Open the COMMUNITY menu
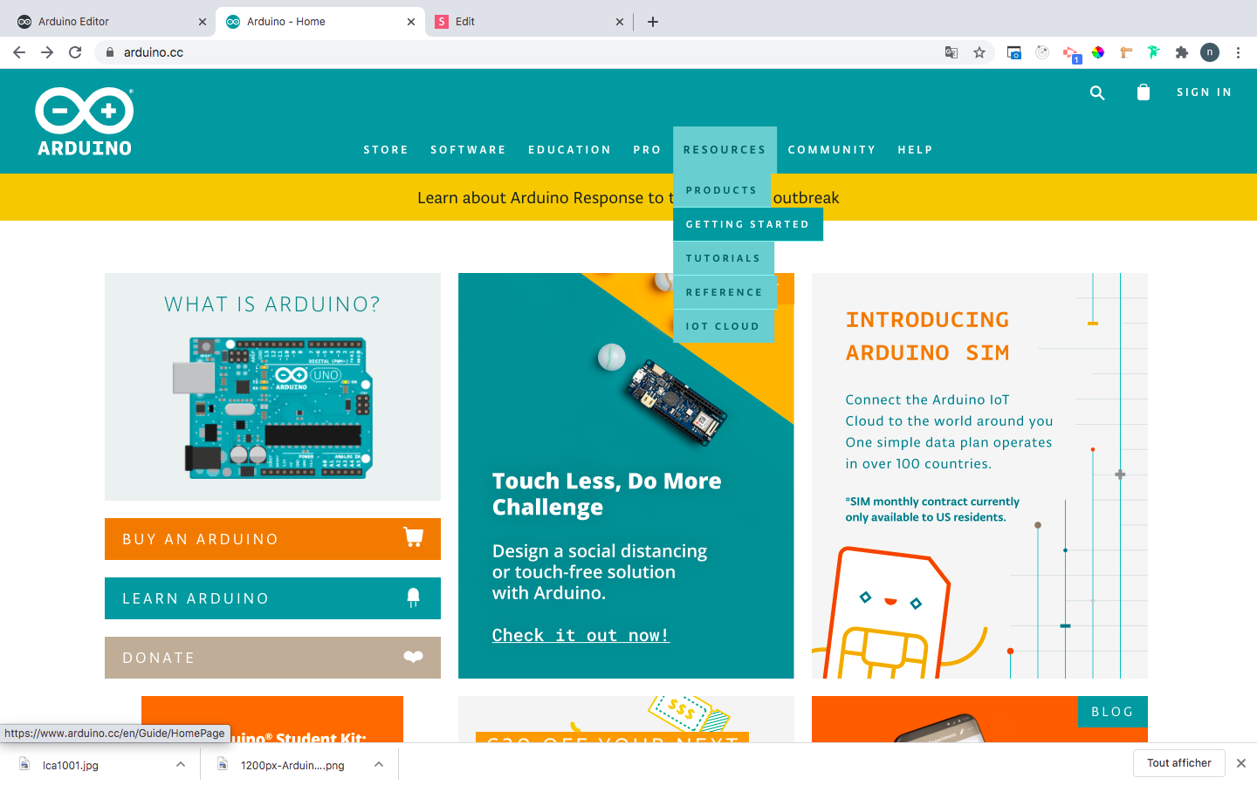Image resolution: width=1257 pixels, height=785 pixels. coord(832,150)
